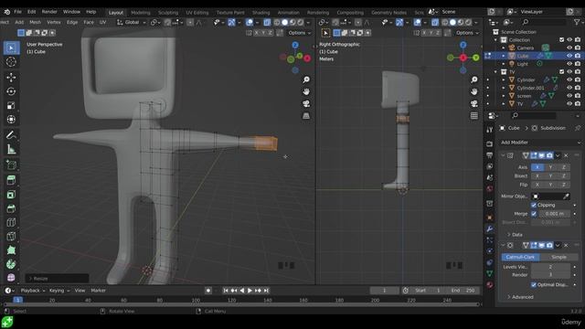Enable mirror Axis Y toggle
This screenshot has width=585, height=329.
(550, 167)
